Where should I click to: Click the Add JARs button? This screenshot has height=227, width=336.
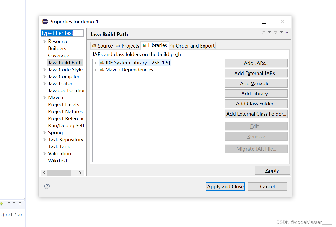point(256,63)
